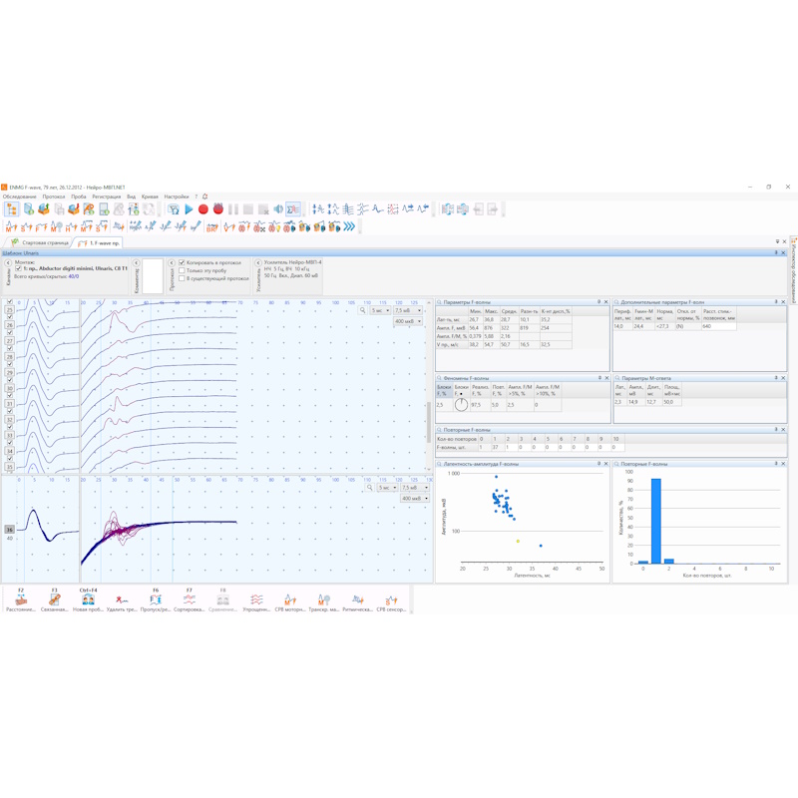The image size is (798, 798).
Task: Toggle the Abductor digiti minimi channel checkbox
Action: [18, 268]
